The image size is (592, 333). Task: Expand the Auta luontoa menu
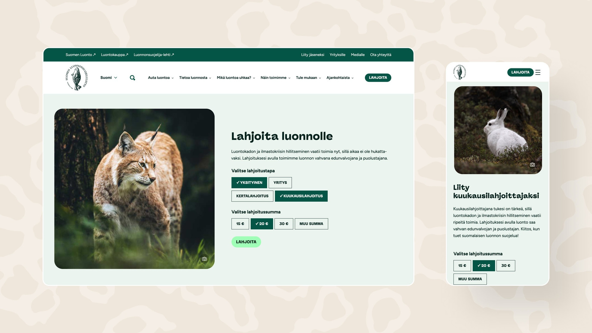point(161,78)
